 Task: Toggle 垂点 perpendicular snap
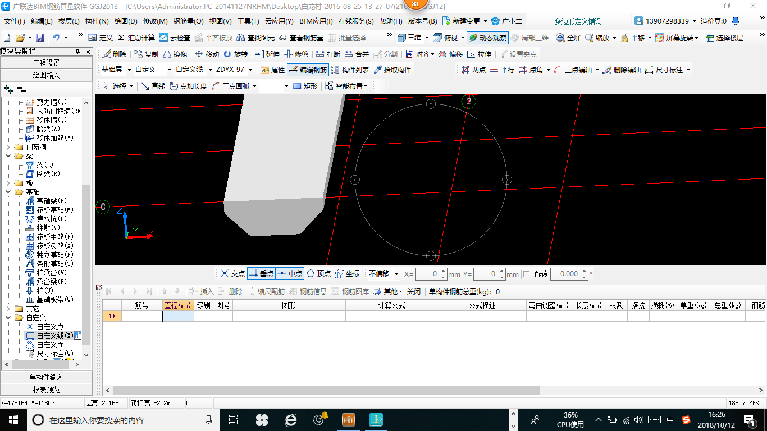pos(261,274)
